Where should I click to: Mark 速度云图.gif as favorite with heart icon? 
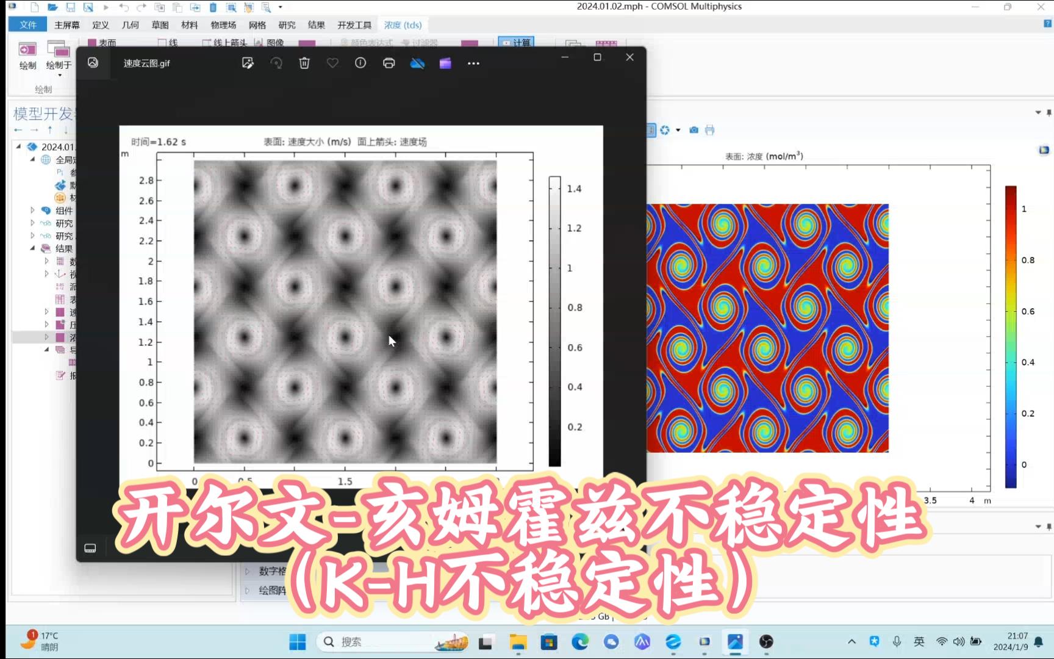[x=332, y=63]
